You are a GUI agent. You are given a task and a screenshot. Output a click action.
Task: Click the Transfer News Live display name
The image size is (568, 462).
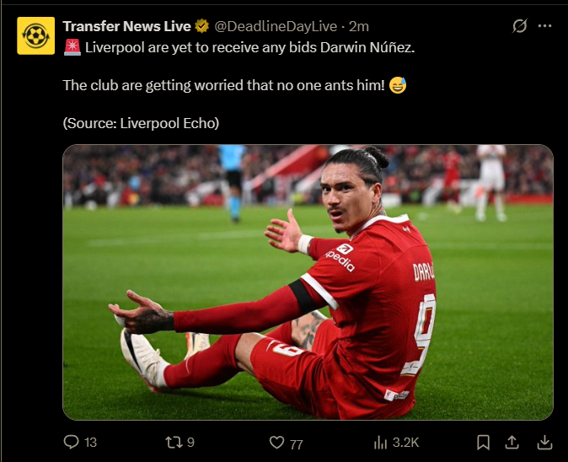pyautogui.click(x=126, y=26)
